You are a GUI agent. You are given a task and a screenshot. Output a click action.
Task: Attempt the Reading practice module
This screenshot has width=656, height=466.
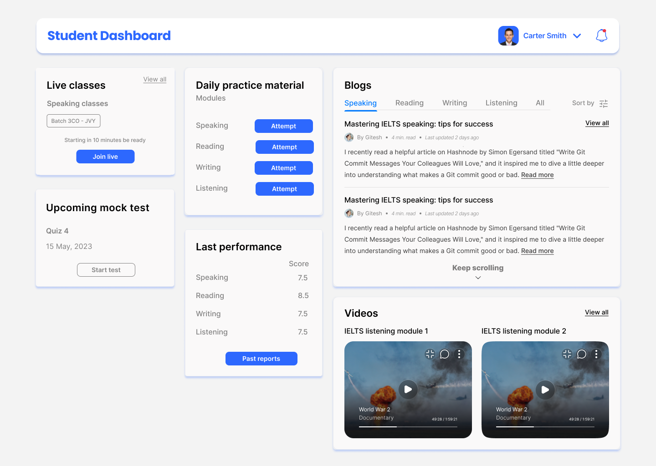[x=285, y=147]
